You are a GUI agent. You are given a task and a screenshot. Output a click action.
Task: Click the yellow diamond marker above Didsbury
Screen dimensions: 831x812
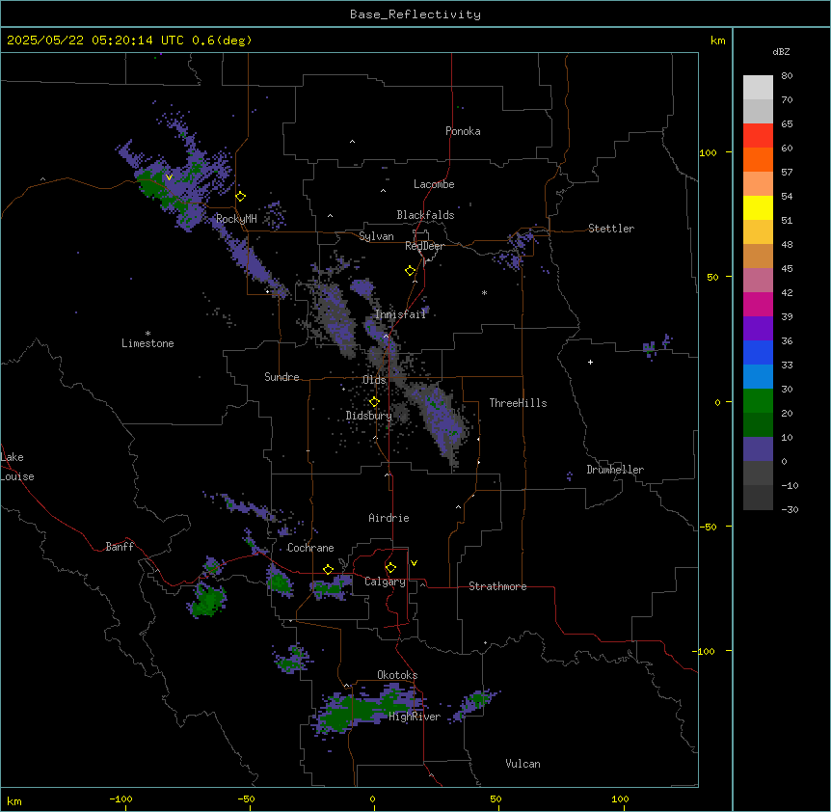[374, 402]
